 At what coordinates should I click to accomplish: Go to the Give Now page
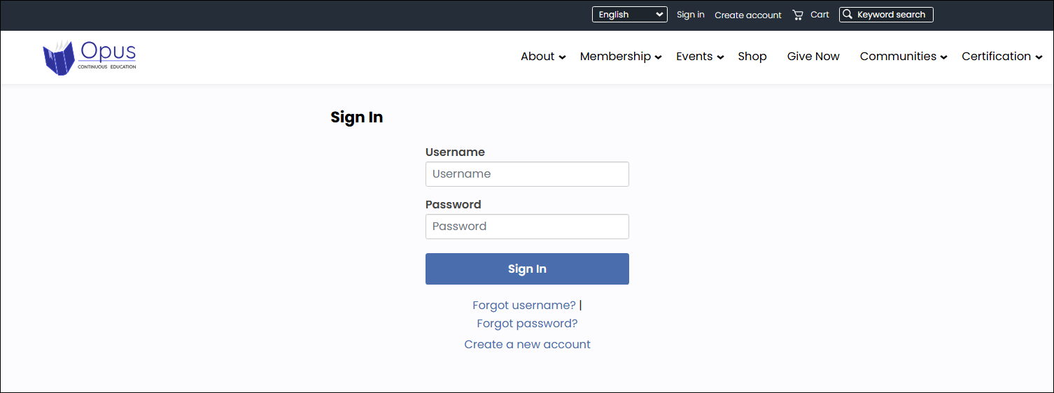tap(813, 57)
